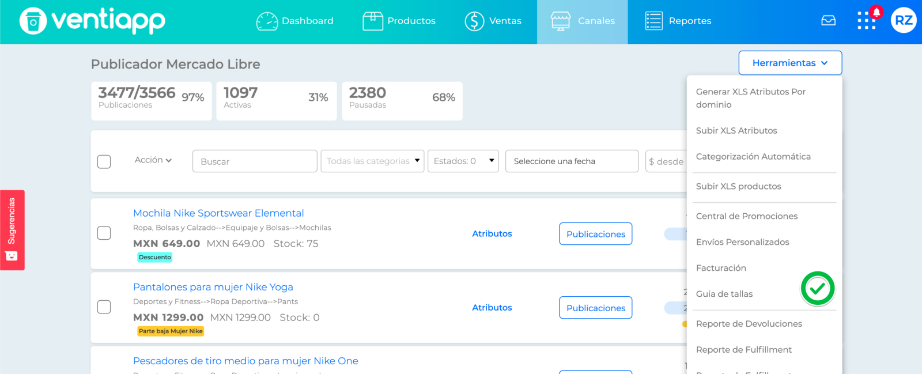Screen dimensions: 922x374
Task: Open the Dashboard gauge icon
Action: pyautogui.click(x=267, y=21)
